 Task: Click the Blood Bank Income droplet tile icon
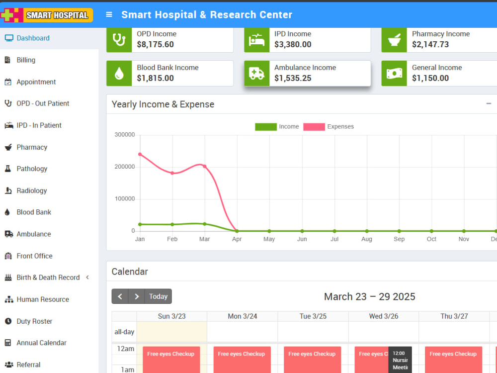pos(119,73)
